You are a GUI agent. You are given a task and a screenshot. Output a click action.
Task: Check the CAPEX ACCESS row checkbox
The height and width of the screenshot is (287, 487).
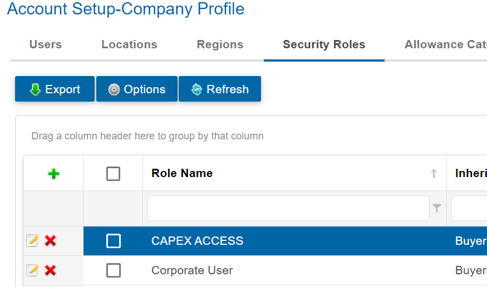coord(114,241)
